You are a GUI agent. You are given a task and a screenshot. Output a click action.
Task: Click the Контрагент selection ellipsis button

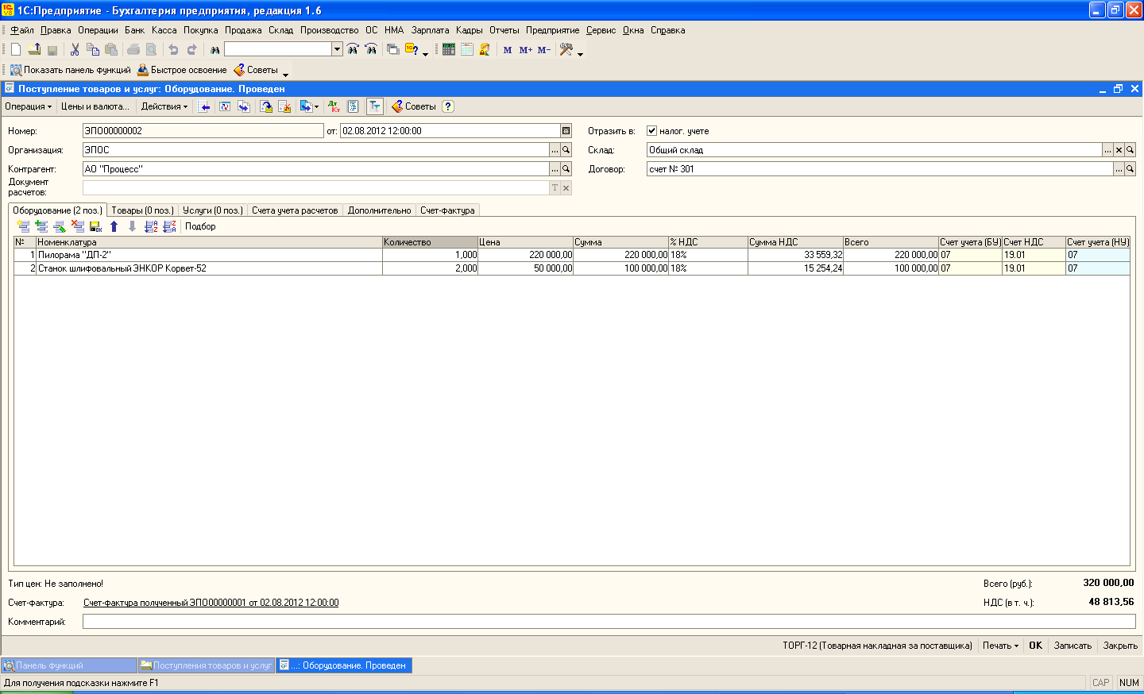[555, 169]
